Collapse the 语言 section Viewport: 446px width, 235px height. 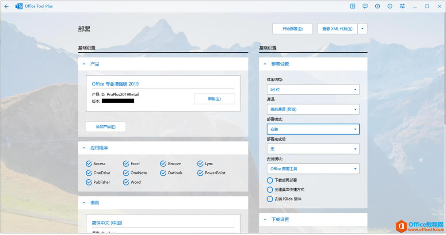coord(84,203)
